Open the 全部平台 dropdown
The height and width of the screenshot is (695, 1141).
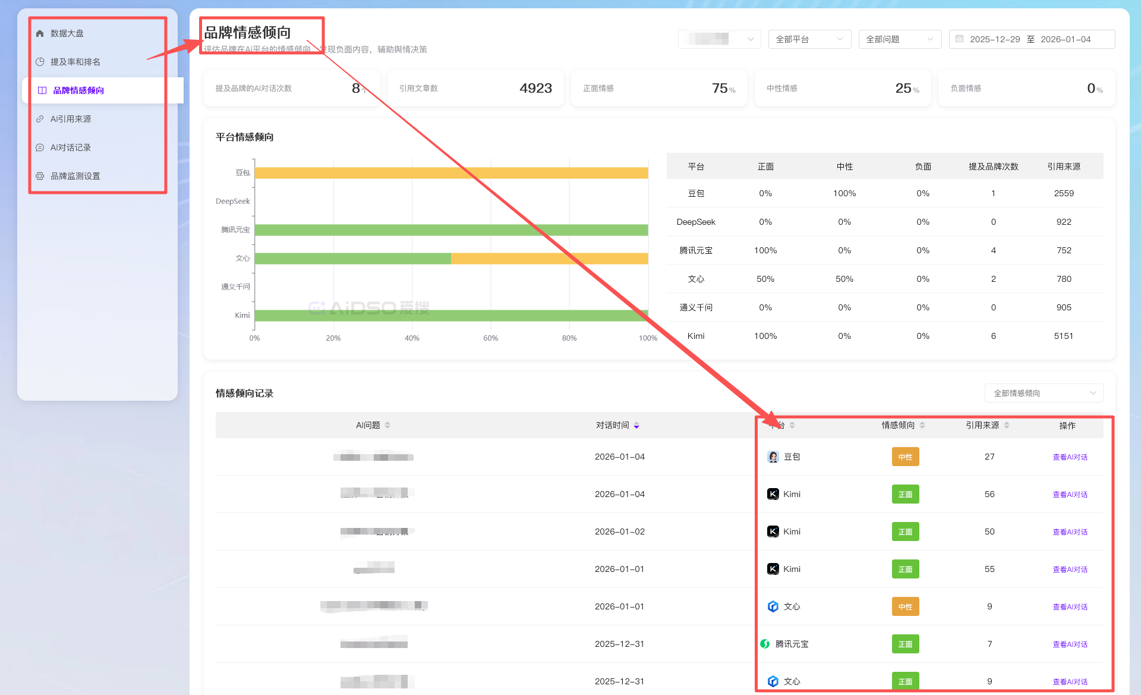[x=809, y=39]
